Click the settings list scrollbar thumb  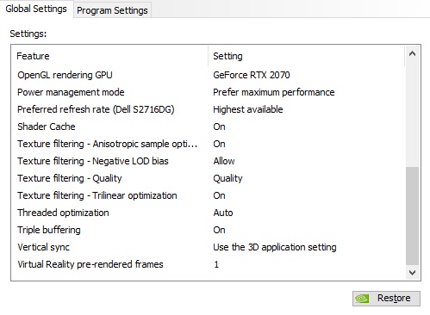pyautogui.click(x=412, y=216)
